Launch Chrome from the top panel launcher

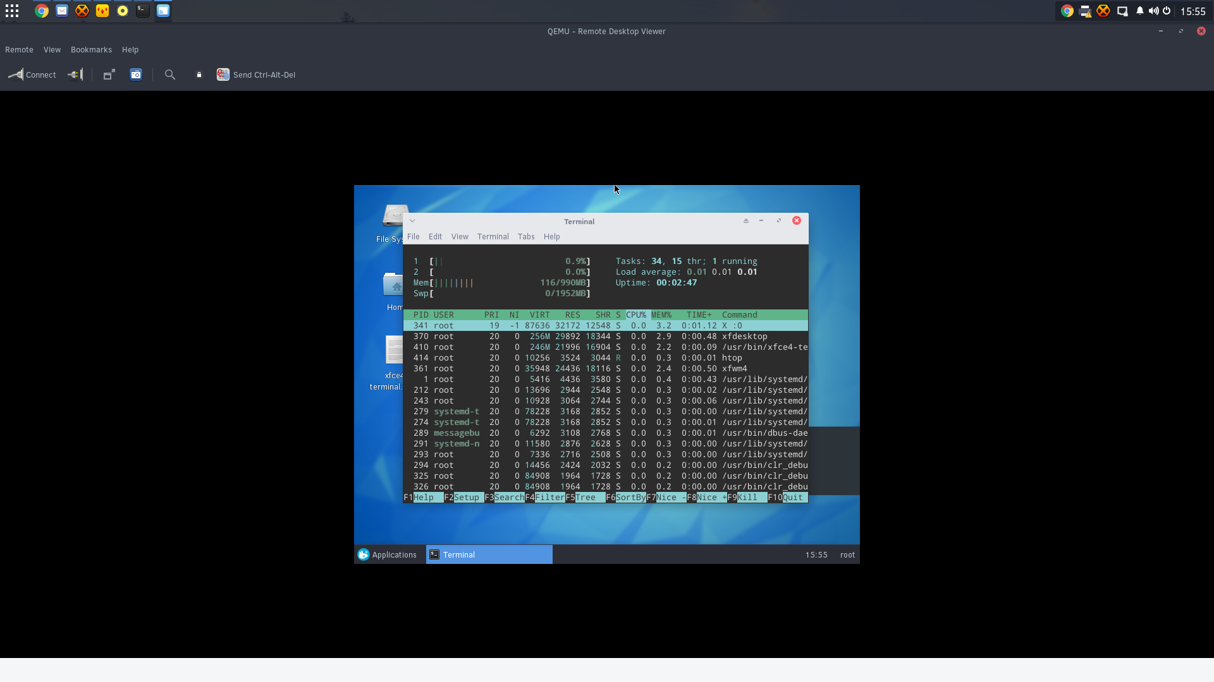pyautogui.click(x=42, y=11)
